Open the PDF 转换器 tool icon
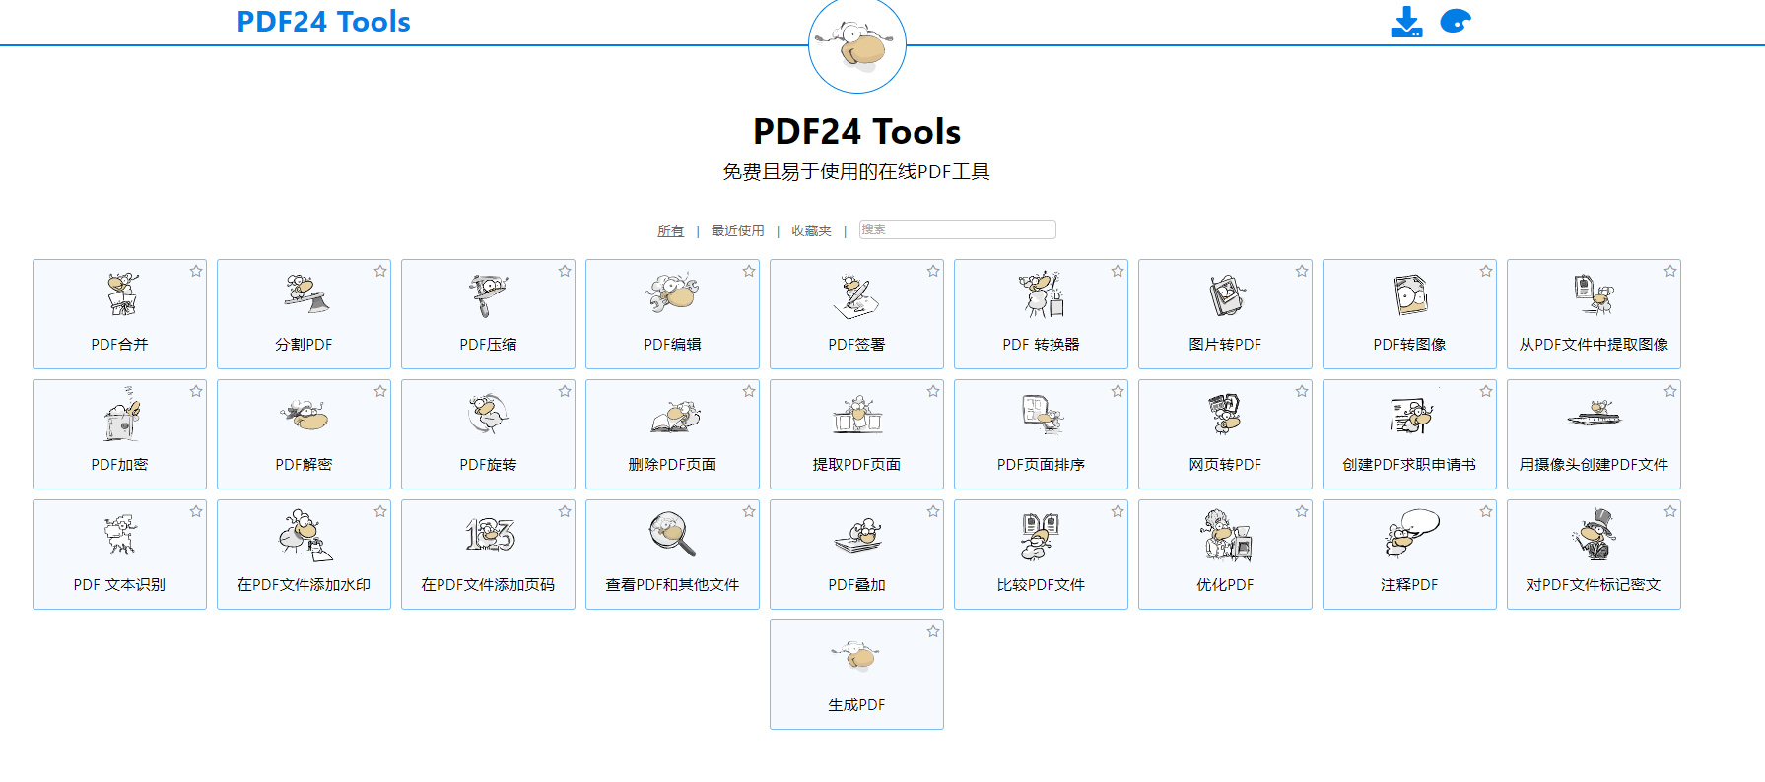Viewport: 1765px width, 782px height. point(1041,294)
